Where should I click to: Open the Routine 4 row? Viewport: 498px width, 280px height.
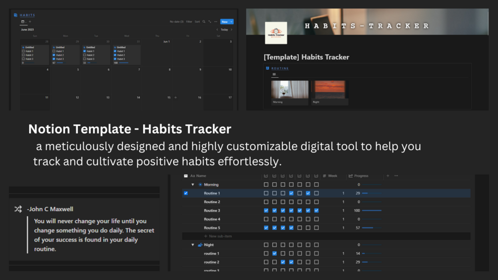[212, 219]
